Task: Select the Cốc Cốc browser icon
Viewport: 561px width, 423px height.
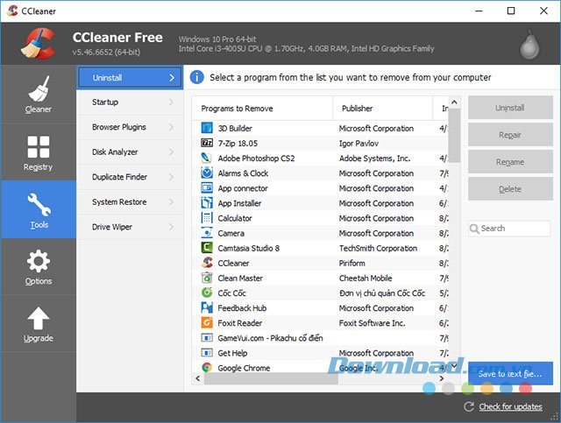Action: pos(207,293)
